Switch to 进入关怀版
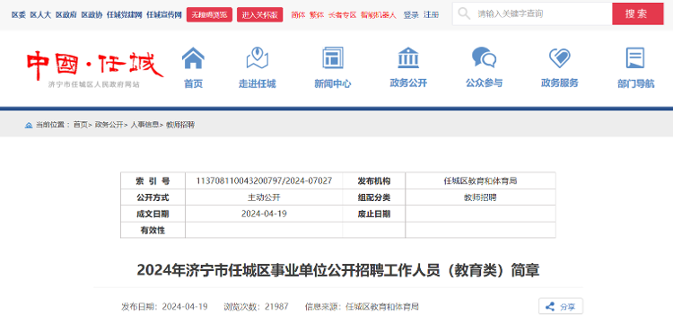 click(x=259, y=15)
